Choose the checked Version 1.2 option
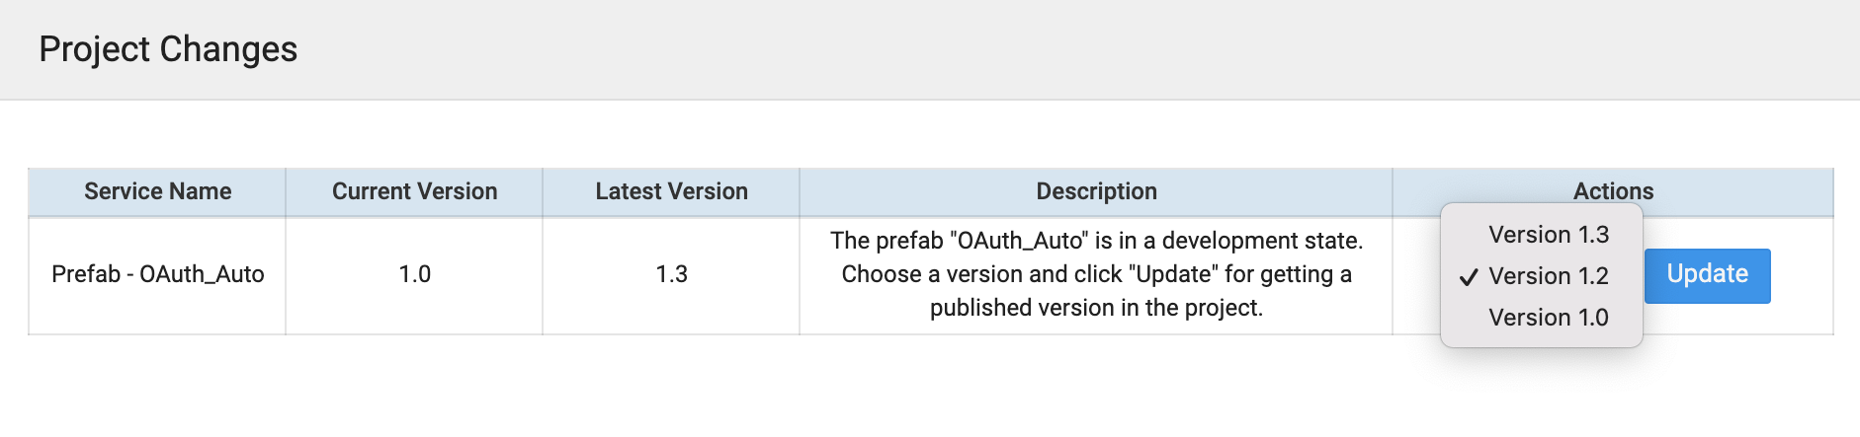1860x437 pixels. 1548,276
